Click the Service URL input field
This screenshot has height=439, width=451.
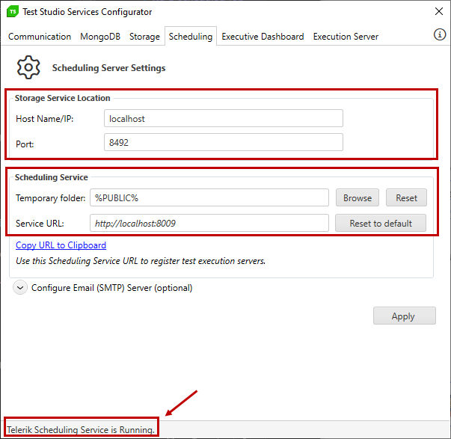tap(209, 223)
